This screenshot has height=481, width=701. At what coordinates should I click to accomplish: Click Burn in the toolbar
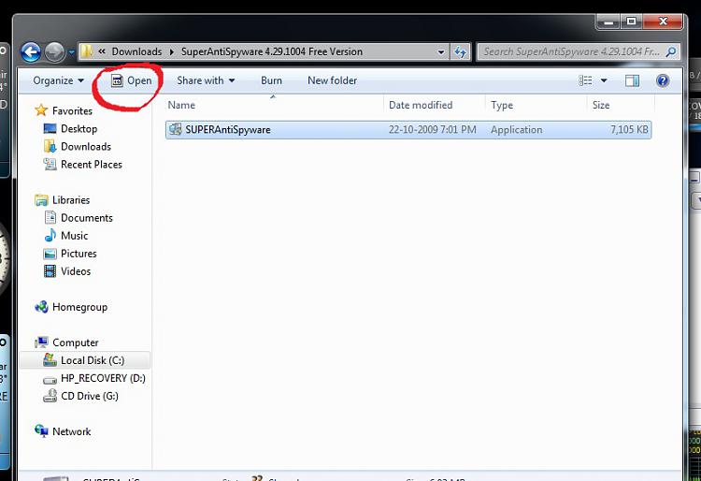point(271,80)
